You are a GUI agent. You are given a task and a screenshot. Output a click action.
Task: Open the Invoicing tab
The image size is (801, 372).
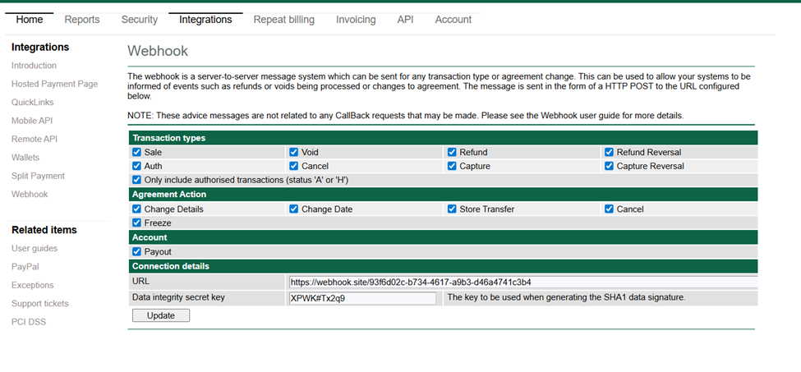[356, 20]
